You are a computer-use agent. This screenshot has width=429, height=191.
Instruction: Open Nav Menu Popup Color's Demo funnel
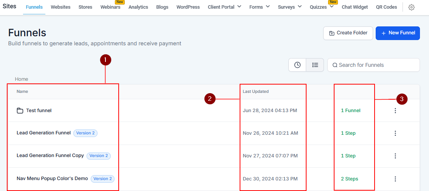tap(52, 179)
